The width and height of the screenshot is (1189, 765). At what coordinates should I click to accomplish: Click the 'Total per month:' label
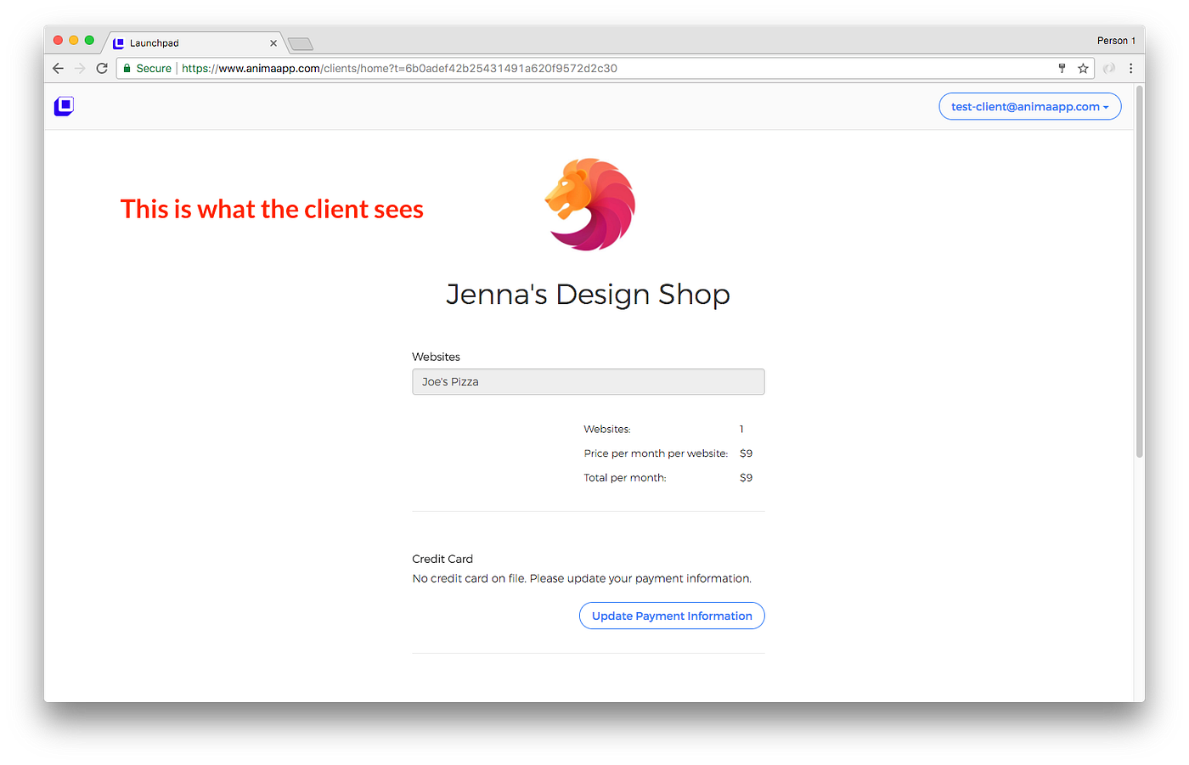pyautogui.click(x=625, y=478)
